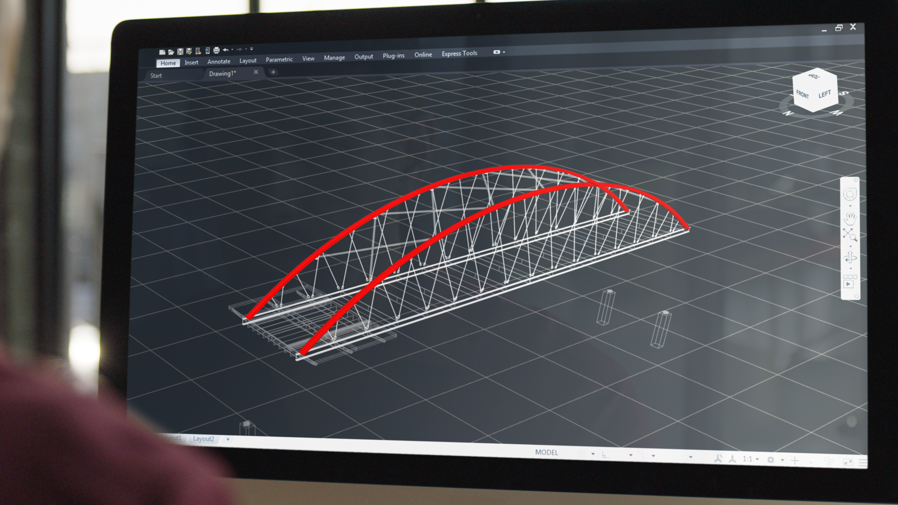Image resolution: width=898 pixels, height=505 pixels.
Task: Click the Plot printer icon
Action: click(217, 50)
